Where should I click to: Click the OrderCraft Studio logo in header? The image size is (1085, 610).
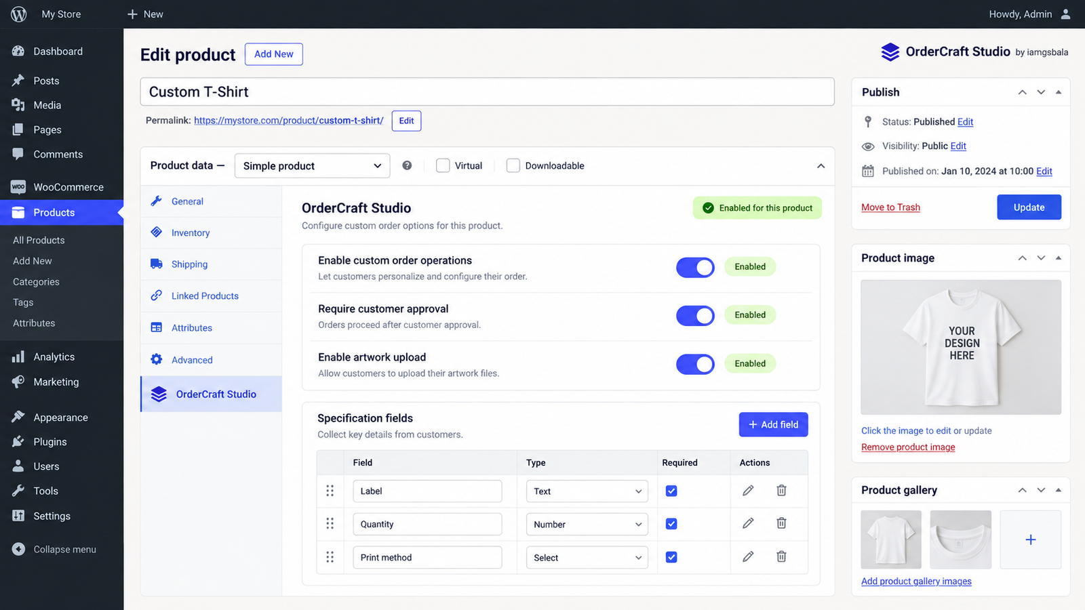(890, 52)
